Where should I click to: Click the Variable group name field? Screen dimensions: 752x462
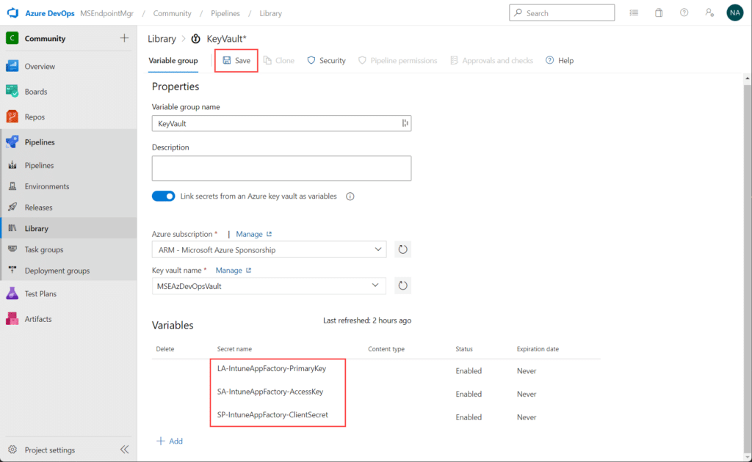coord(281,123)
